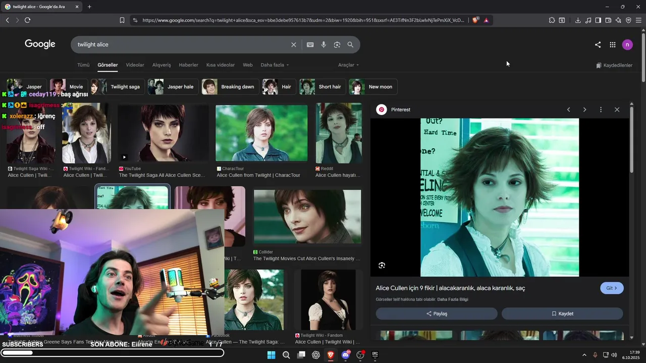Search inside image with Lens on preview
646x363 pixels.
coord(382,265)
